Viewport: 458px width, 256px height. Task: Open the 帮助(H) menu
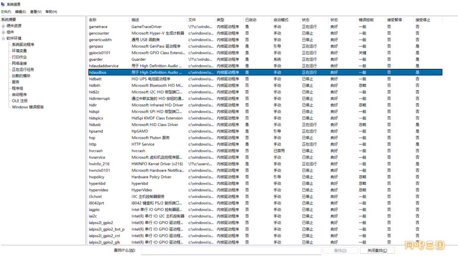click(x=51, y=12)
